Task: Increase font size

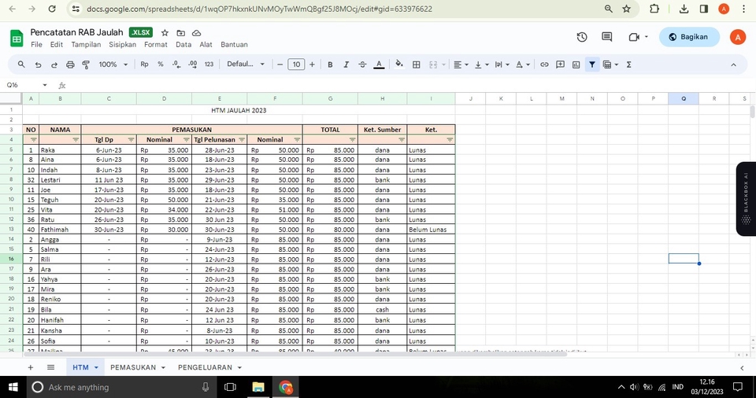Action: [x=312, y=64]
